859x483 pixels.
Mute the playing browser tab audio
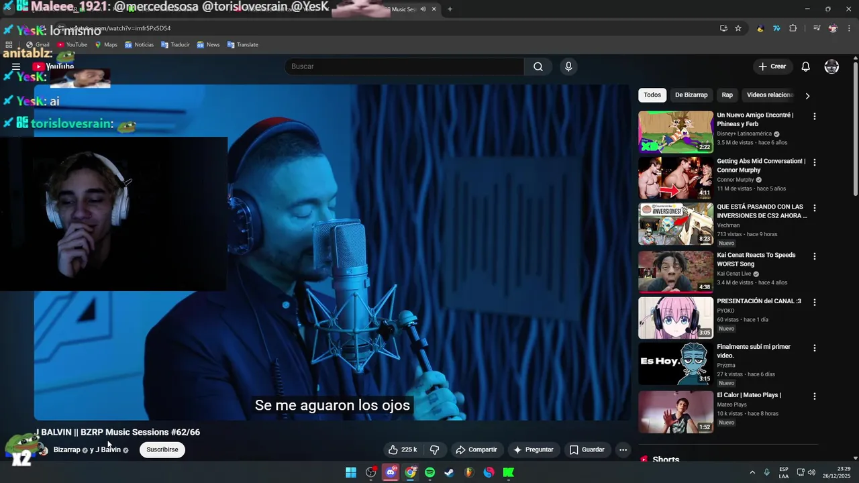click(x=423, y=9)
